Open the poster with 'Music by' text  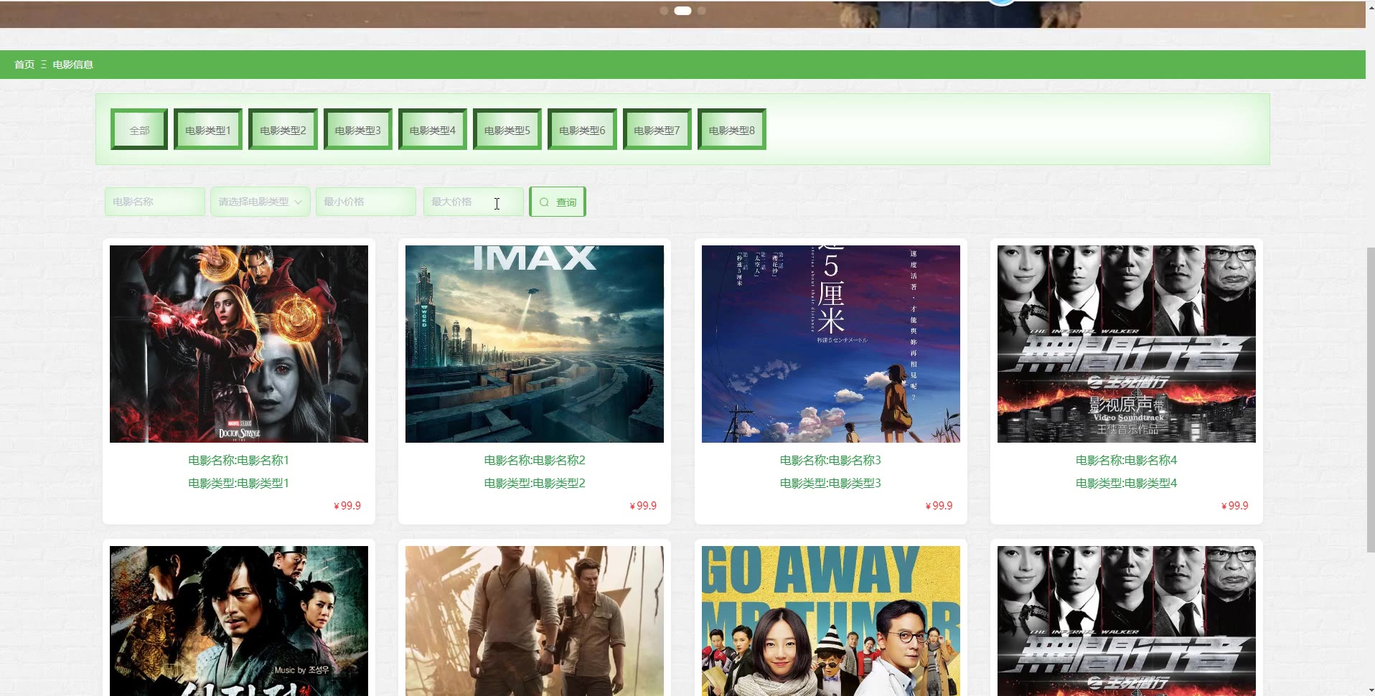[239, 621]
